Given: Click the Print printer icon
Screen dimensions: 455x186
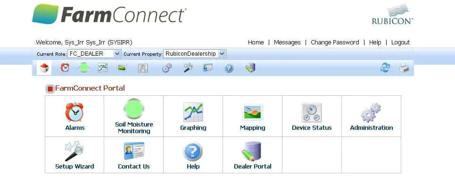Looking at the screenshot, I should click(x=404, y=68).
